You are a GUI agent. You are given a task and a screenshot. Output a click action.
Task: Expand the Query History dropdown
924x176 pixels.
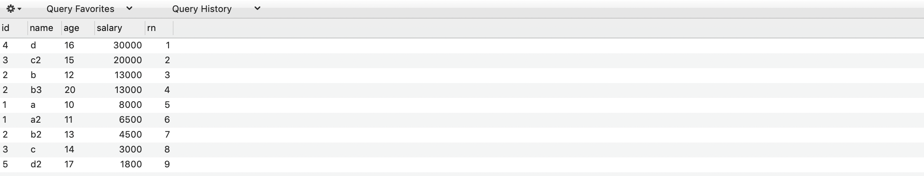click(x=216, y=9)
